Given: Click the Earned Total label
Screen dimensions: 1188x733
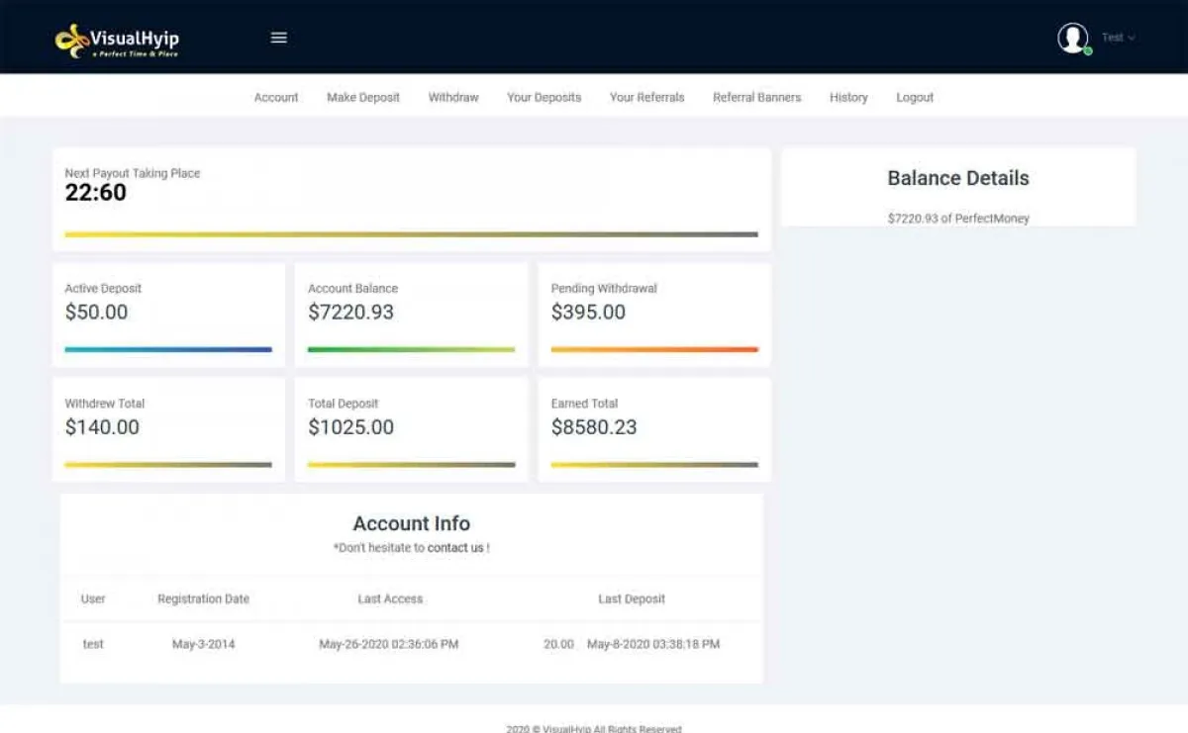Looking at the screenshot, I should (x=584, y=404).
